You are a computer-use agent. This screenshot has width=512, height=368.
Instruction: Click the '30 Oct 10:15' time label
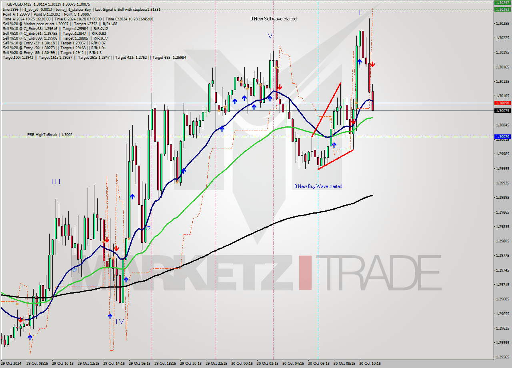pyautogui.click(x=370, y=364)
